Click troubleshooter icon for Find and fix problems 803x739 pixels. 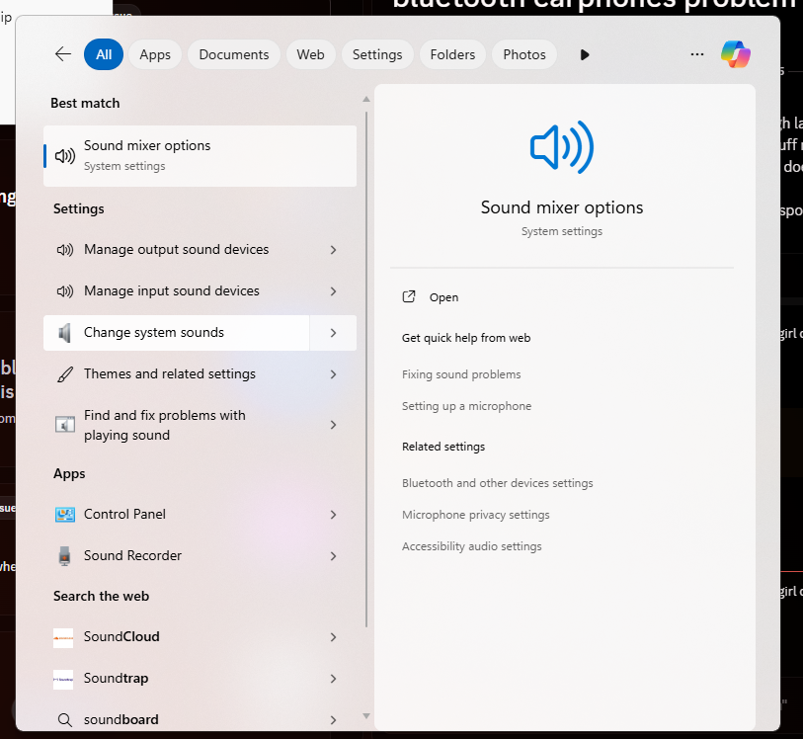[x=65, y=425]
